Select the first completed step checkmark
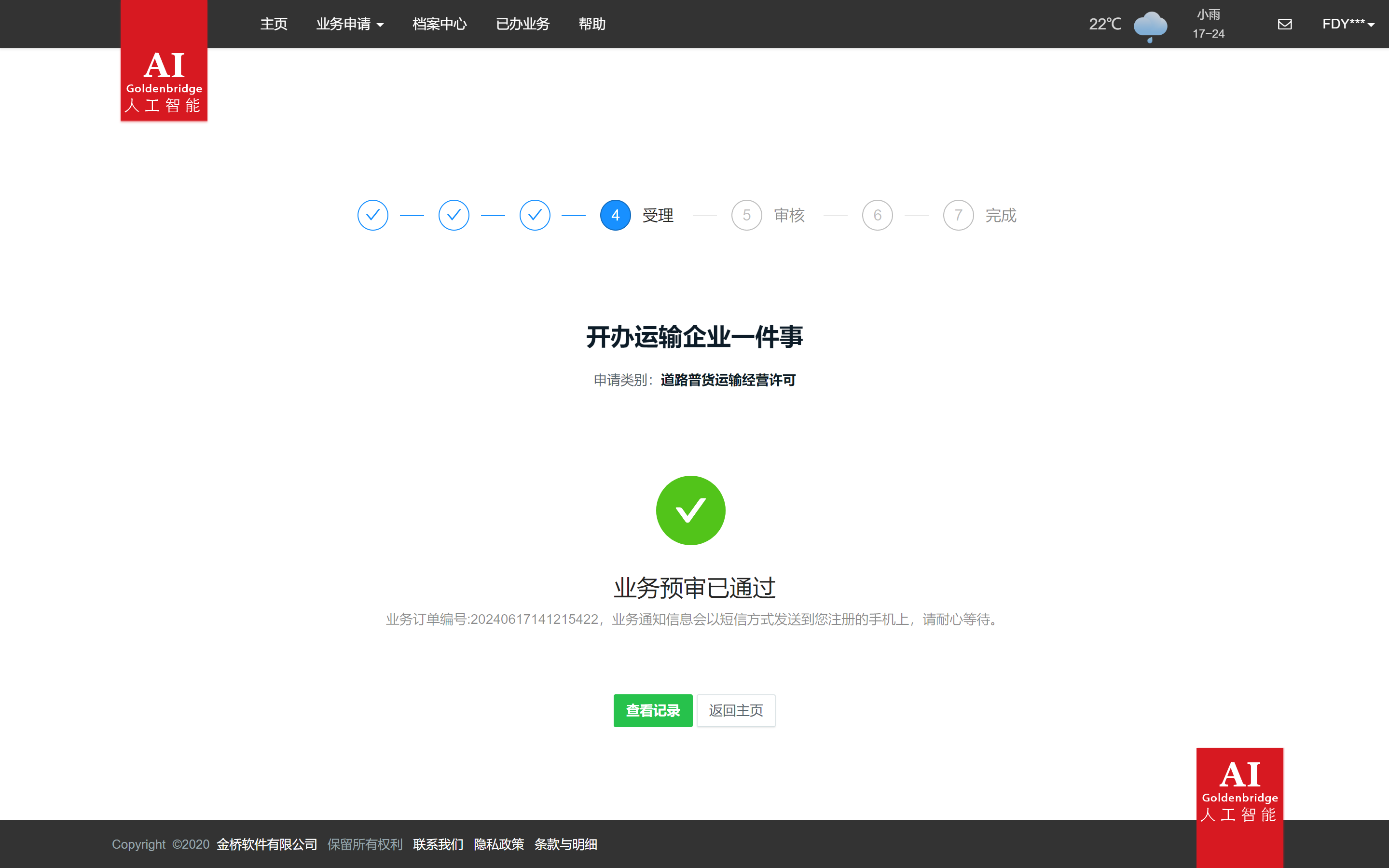The image size is (1389, 868). (x=373, y=215)
